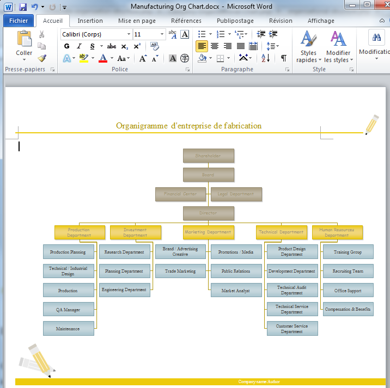390x388 pixels.
Task: Click the Save icon in quick access toolbar
Action: [23, 7]
